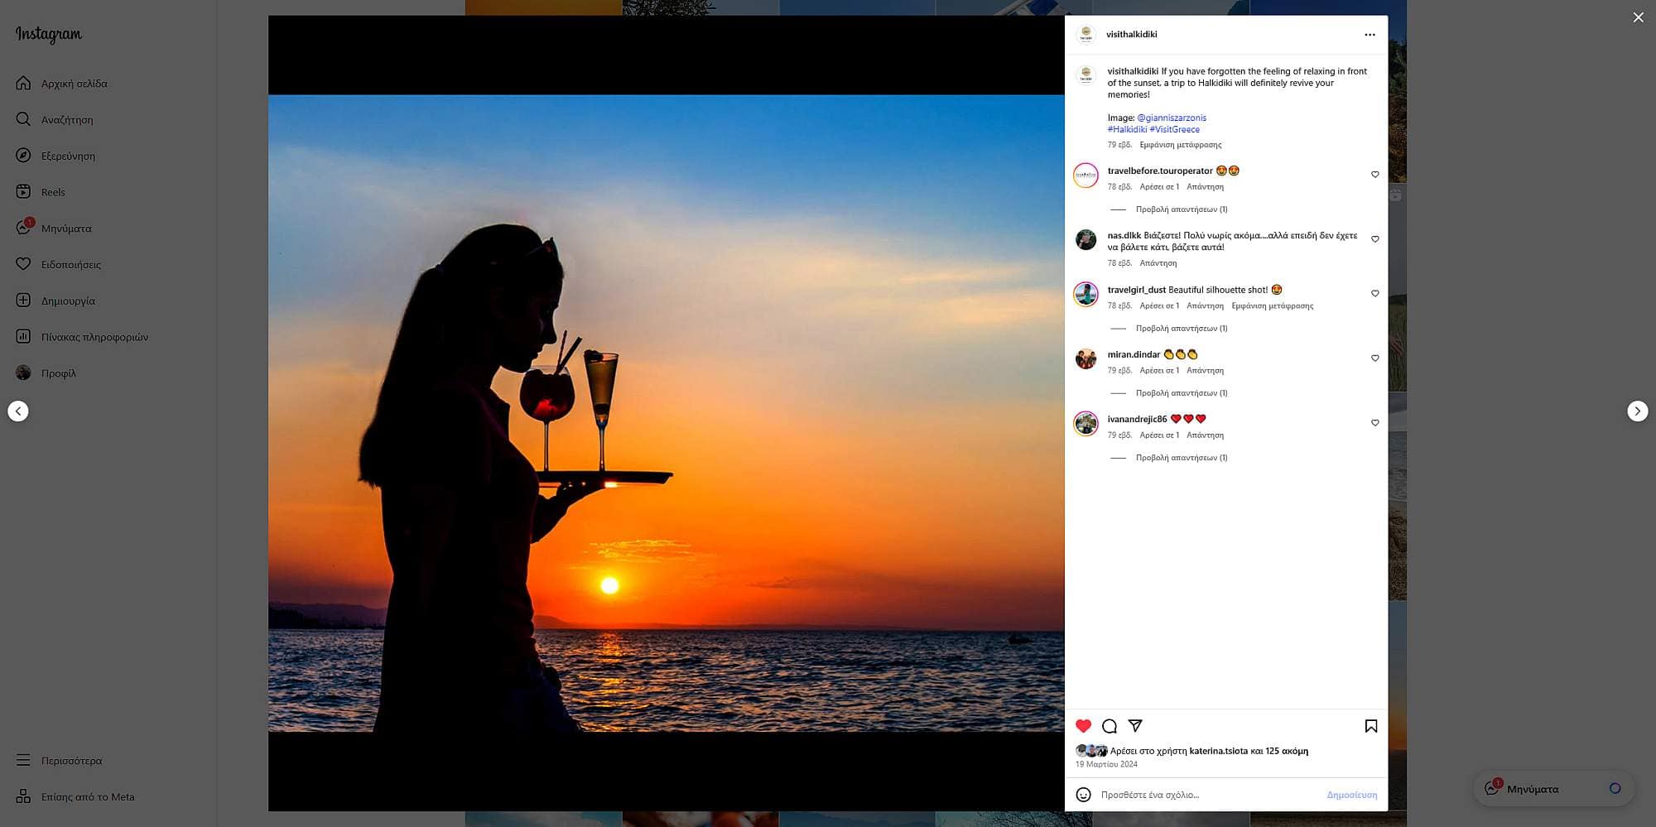This screenshot has height=827, width=1656.
Task: Click the Δημοσίευση post comment button
Action: pos(1351,795)
